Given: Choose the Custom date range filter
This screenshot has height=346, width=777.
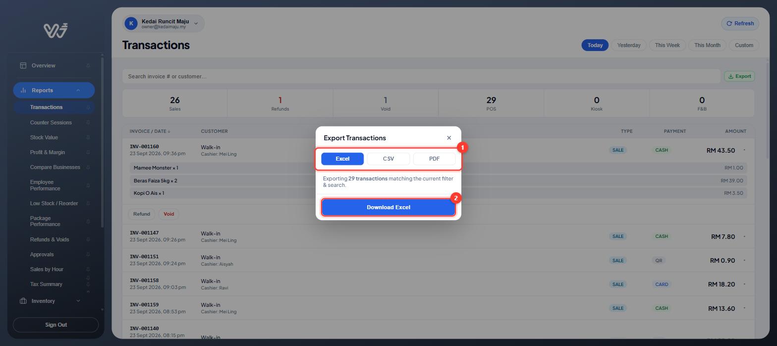Looking at the screenshot, I should point(744,45).
